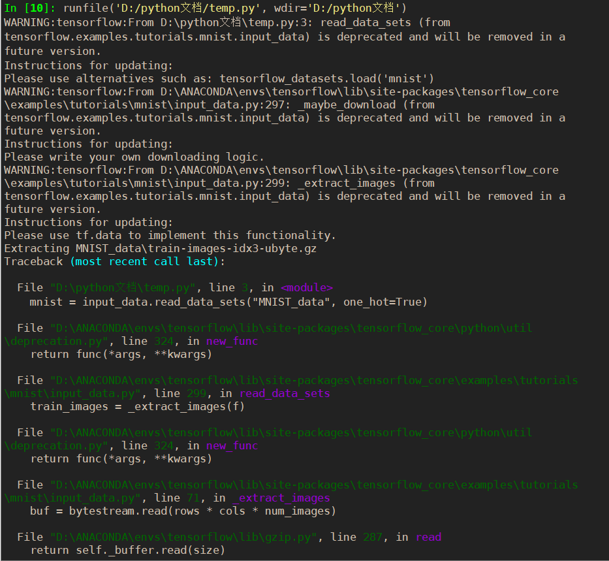Click 'Please use tf.data to implement this functionality.'
Screen dimensions: 609x561
click(x=170, y=235)
